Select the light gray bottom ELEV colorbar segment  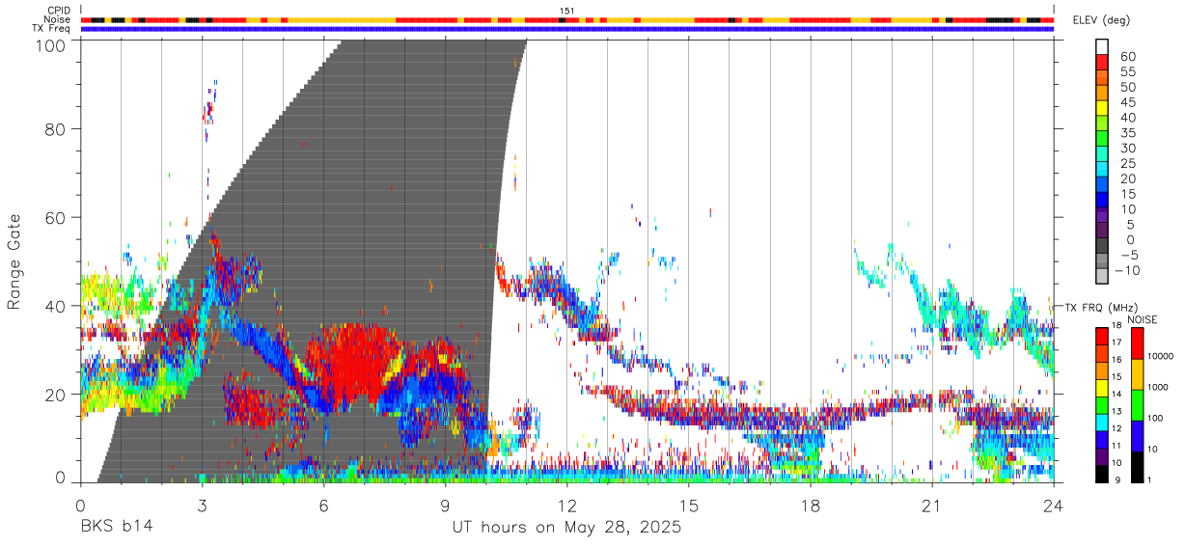[1102, 278]
